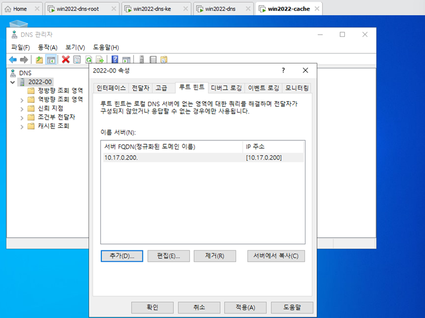The image size is (425, 318).
Task: Click the 편집(E)... button
Action: pos(168,256)
